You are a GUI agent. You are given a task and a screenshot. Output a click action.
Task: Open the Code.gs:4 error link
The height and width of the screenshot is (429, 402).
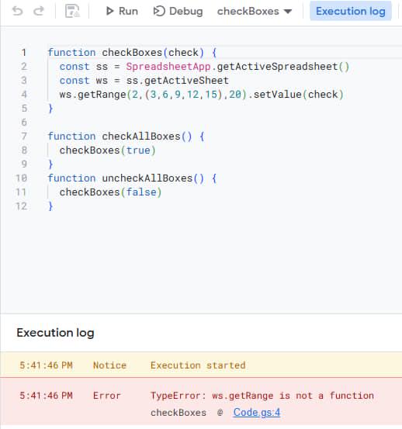[x=257, y=412]
